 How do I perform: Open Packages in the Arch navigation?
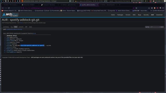point(120,15)
